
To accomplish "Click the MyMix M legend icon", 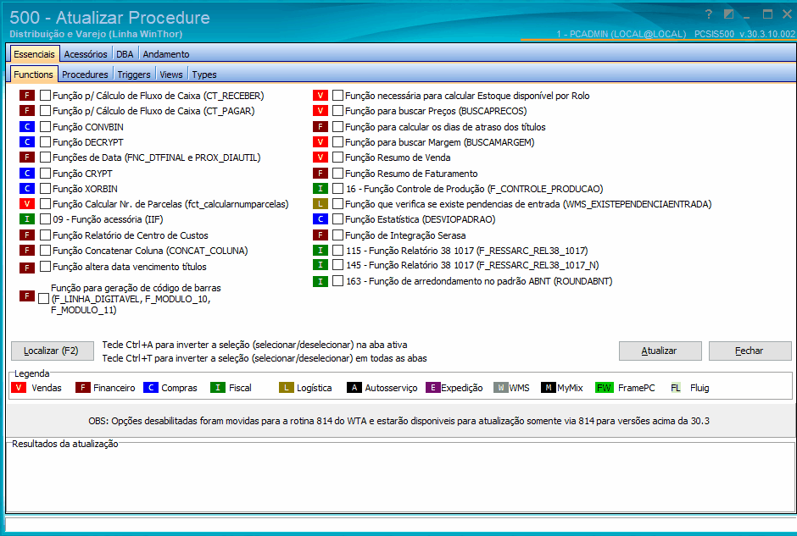I will (548, 388).
